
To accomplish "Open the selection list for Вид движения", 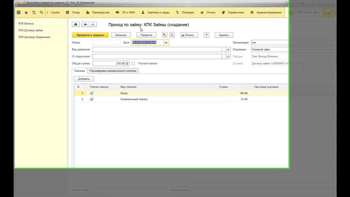I will point(224,50).
